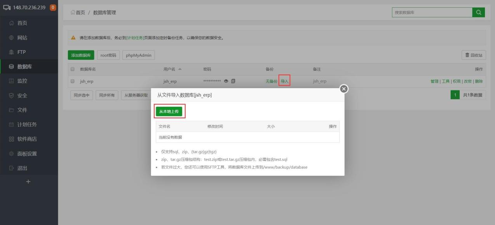Click 密码 column header
Screen dimensions: 495x225
pos(207,69)
